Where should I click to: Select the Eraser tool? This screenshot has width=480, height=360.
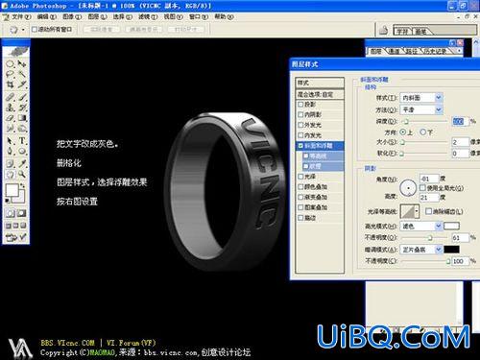coord(11,118)
